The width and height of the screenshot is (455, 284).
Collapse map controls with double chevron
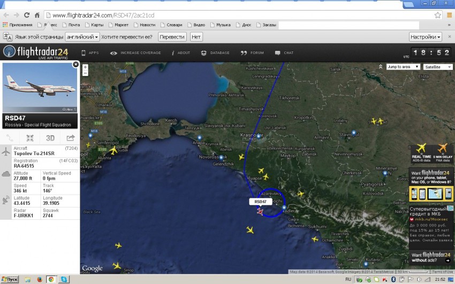tap(381, 67)
